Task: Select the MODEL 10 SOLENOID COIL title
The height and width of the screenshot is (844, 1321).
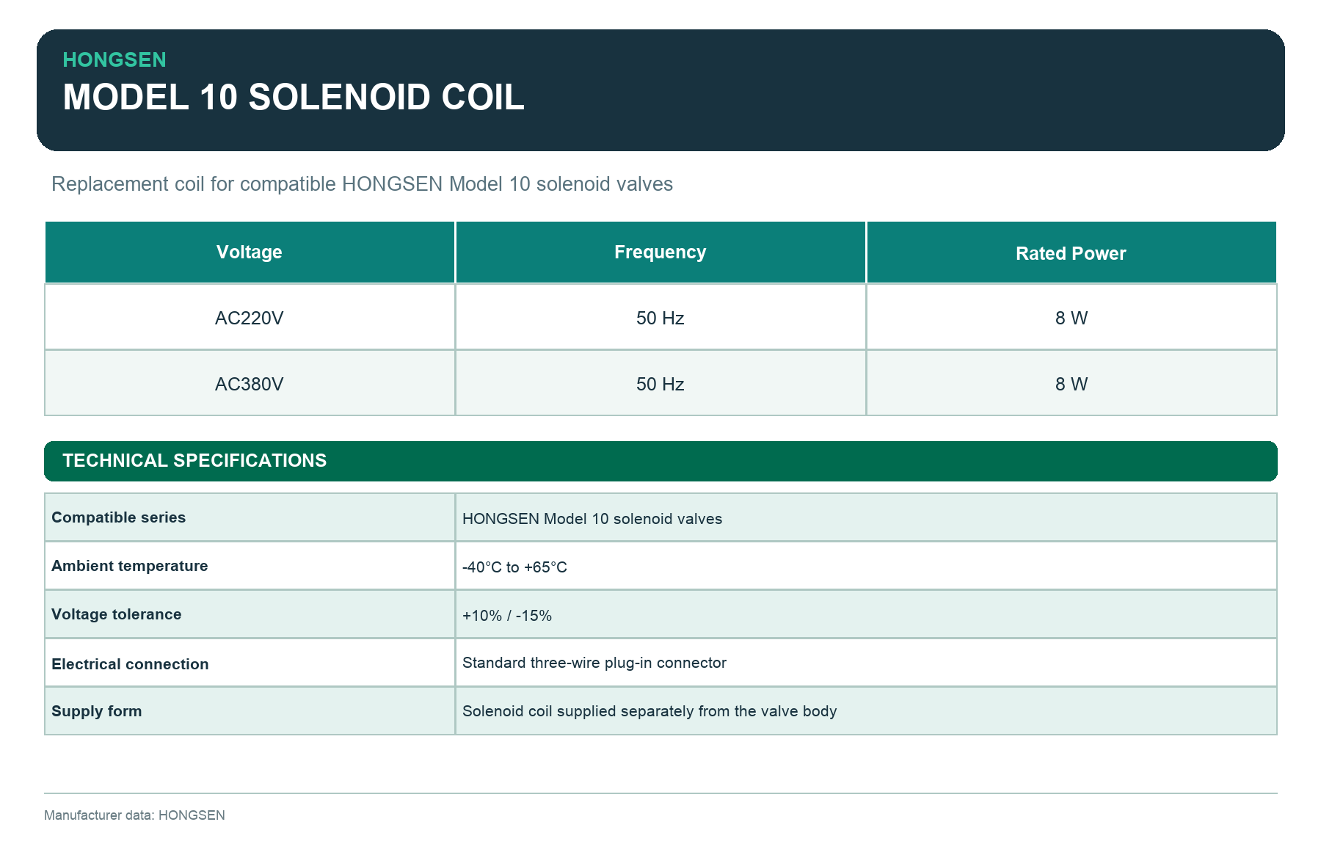Action: 294,97
